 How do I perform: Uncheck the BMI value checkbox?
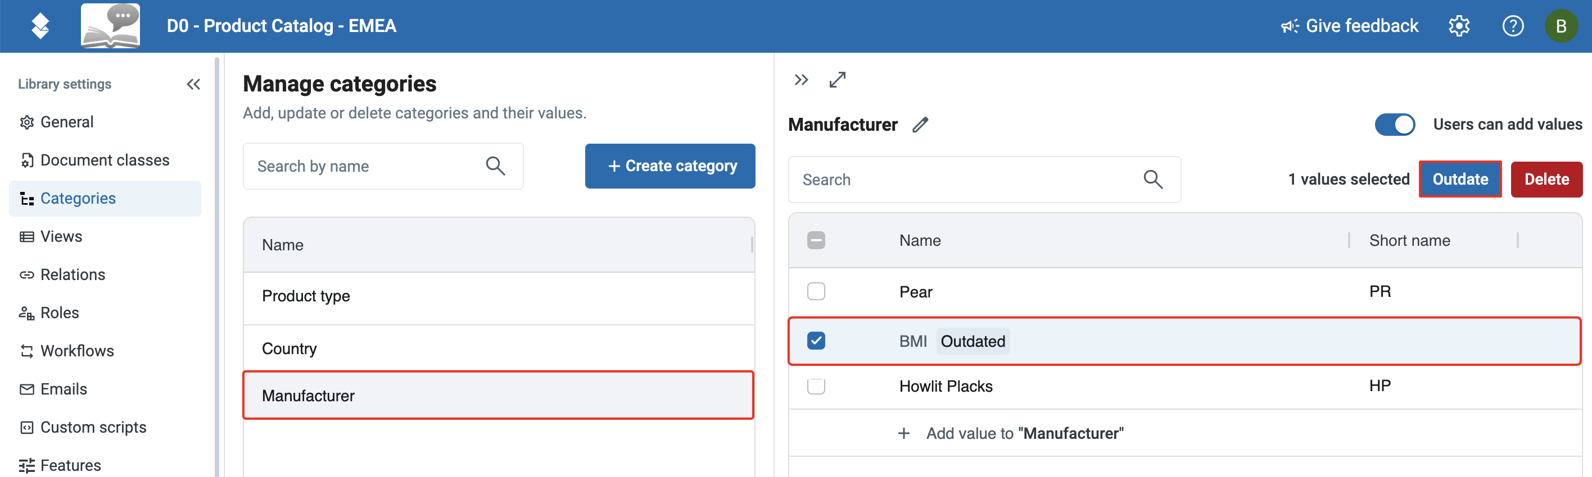(816, 341)
